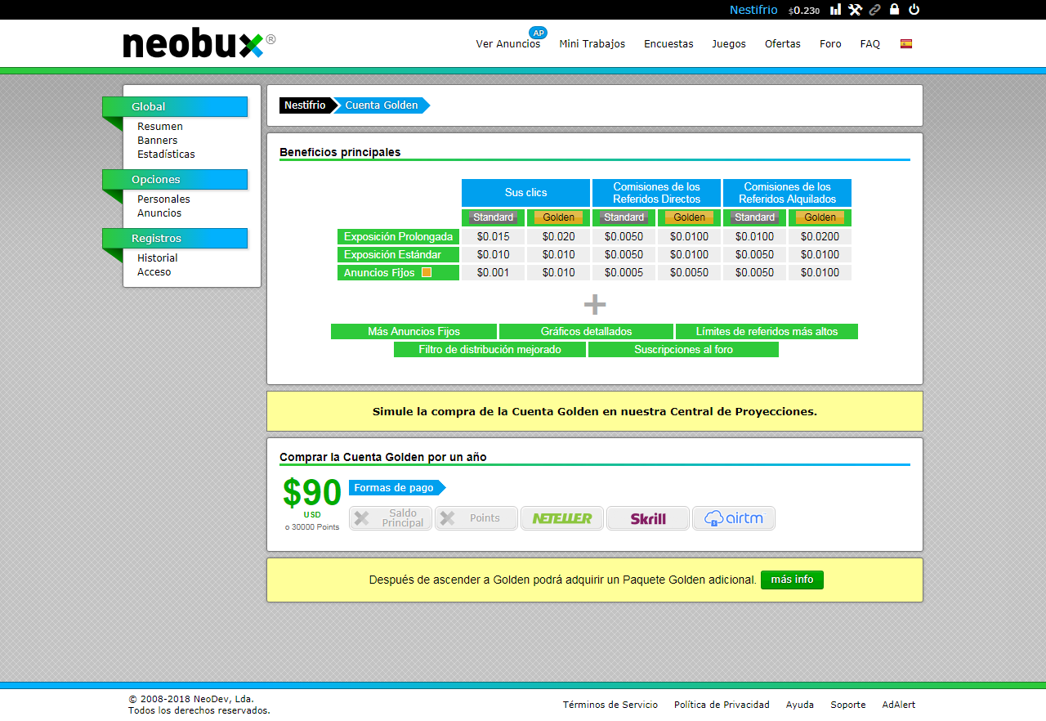1046x721 pixels.
Task: Open the statistics bar chart icon in top bar
Action: 835,10
